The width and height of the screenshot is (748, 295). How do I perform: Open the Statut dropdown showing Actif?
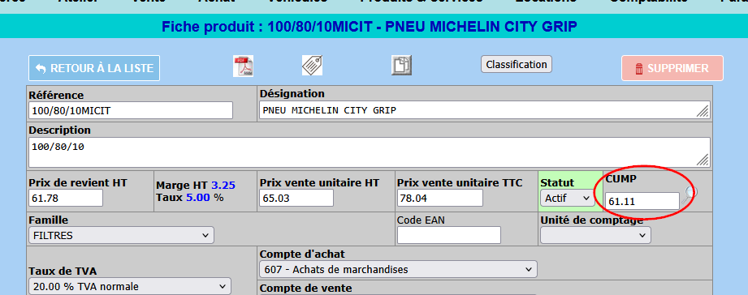567,199
